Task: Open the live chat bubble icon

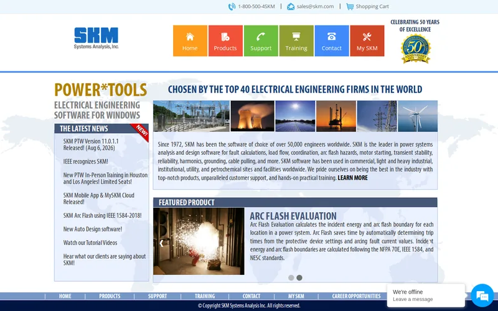Action: (x=482, y=295)
